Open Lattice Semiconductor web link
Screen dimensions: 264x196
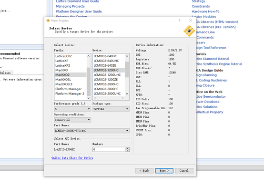pyautogui.click(x=211, y=96)
